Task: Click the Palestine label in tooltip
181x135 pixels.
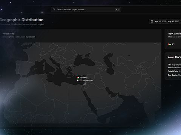Action: (83, 78)
